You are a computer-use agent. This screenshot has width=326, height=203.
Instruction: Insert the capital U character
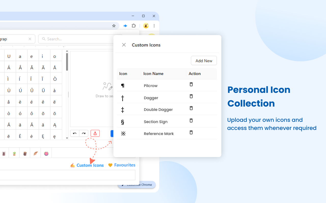point(9,56)
